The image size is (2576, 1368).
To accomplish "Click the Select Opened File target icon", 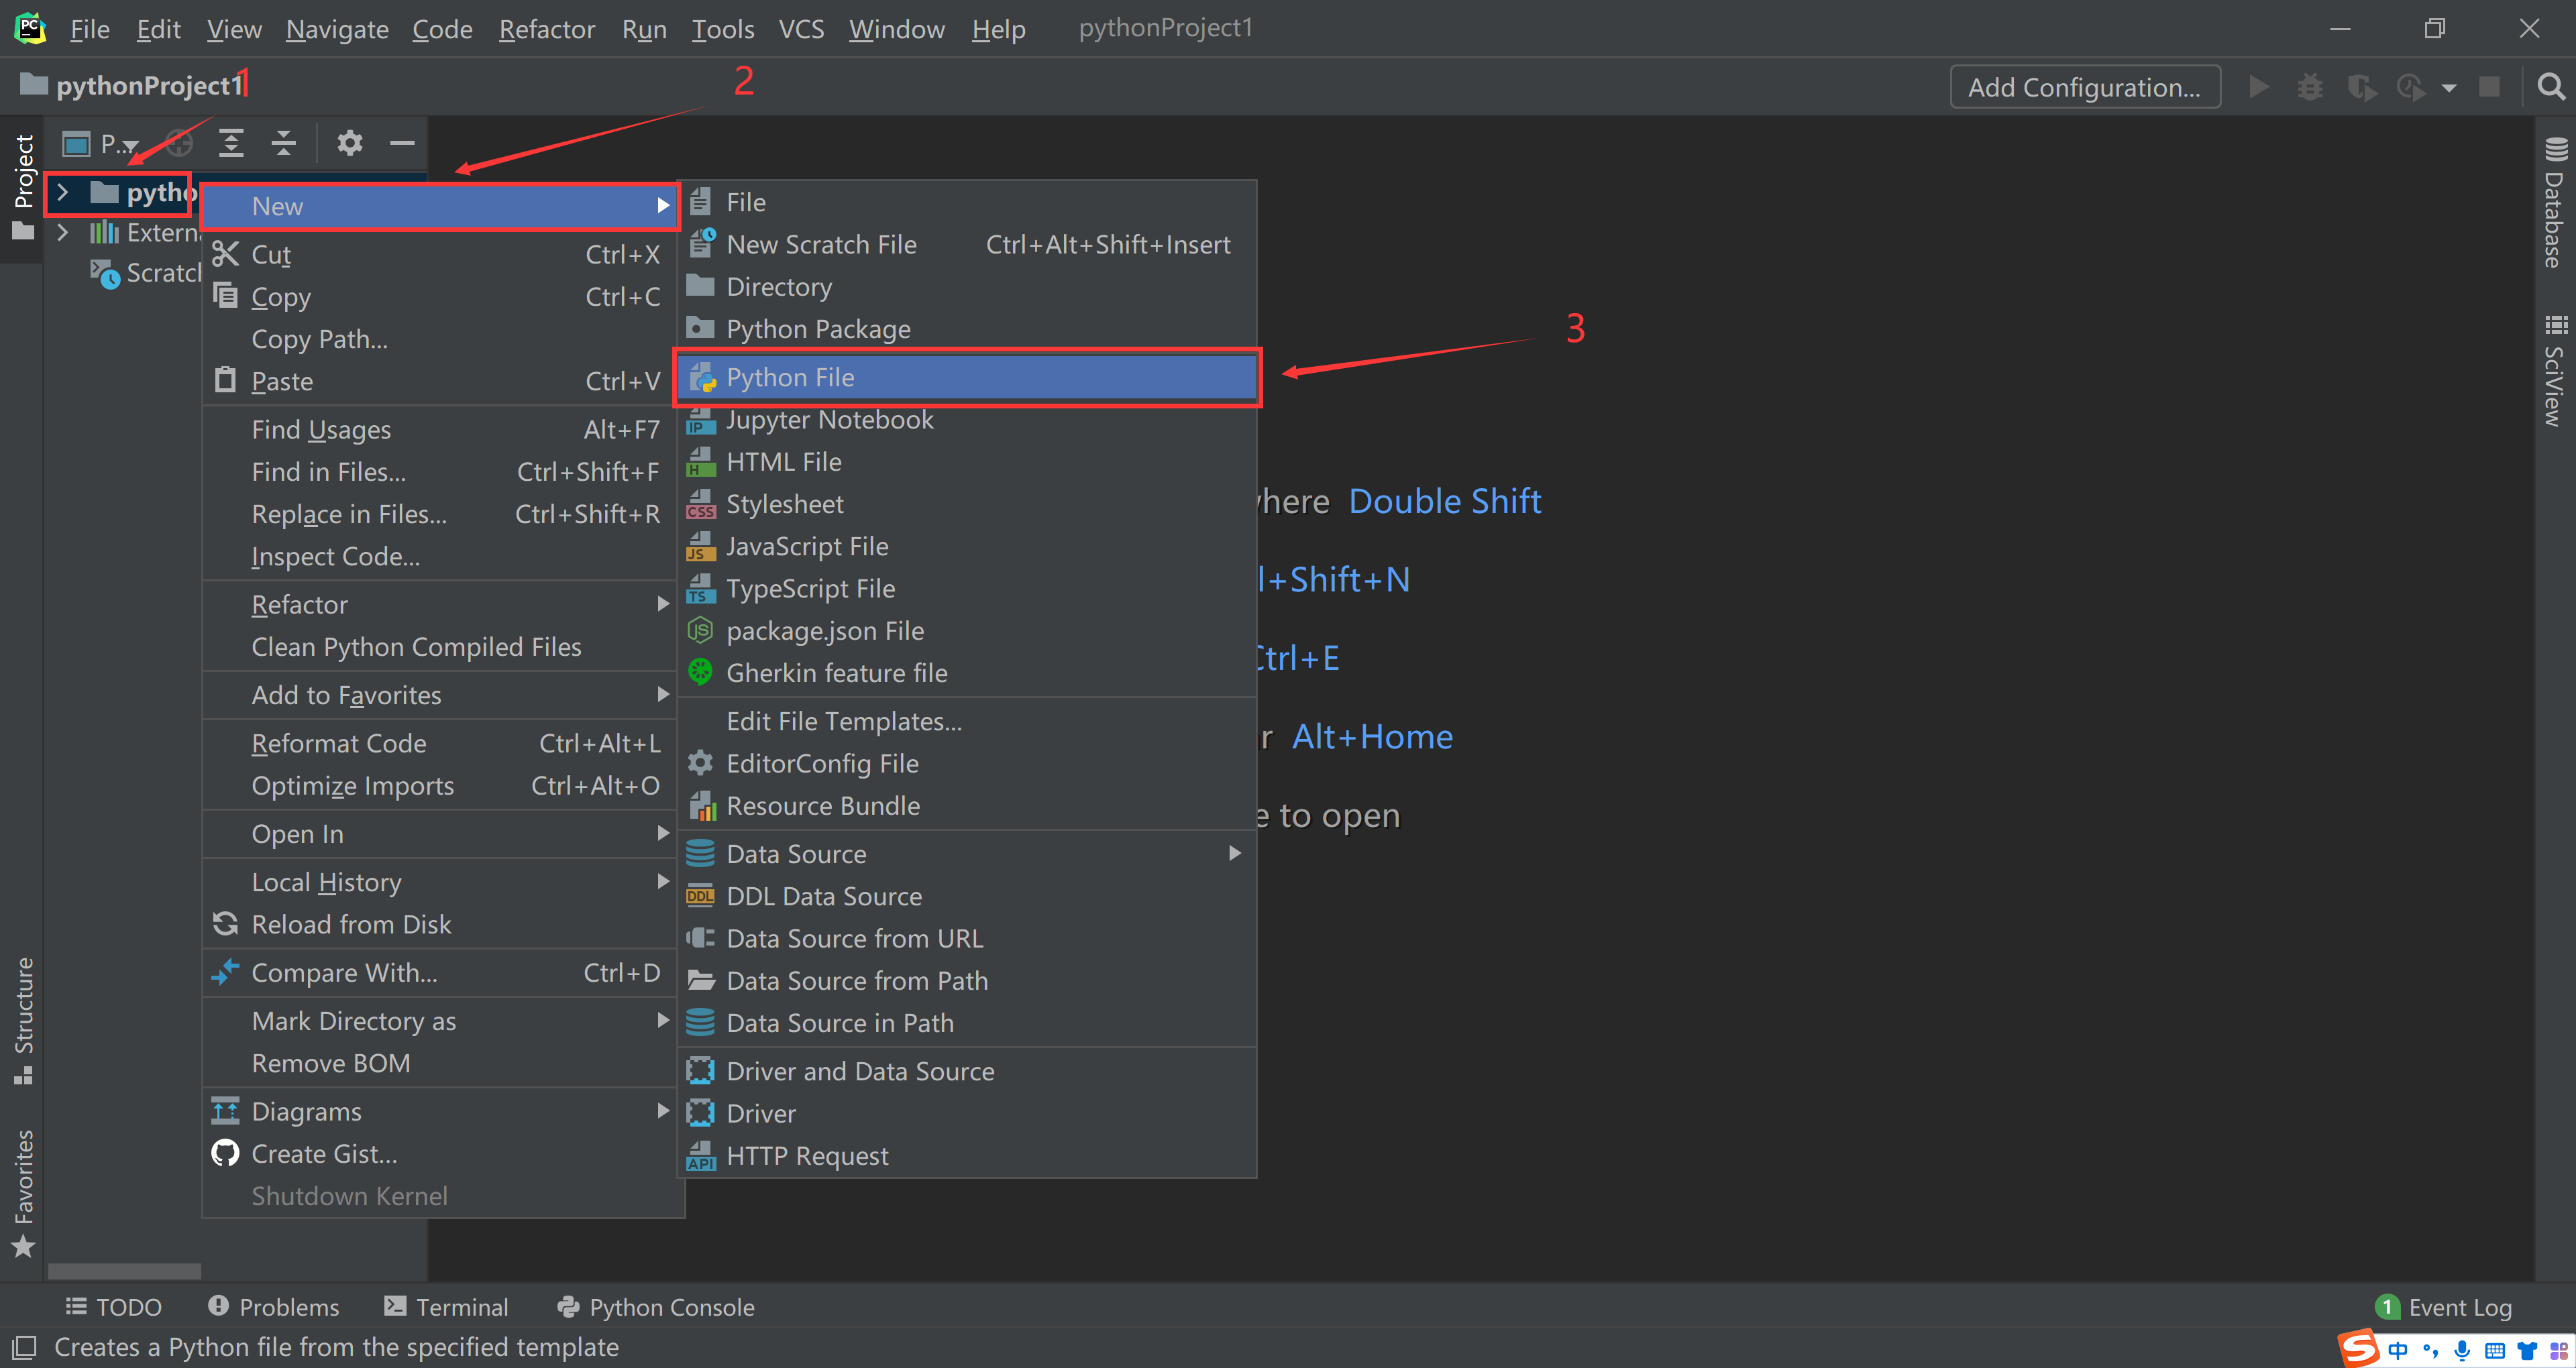I will click(179, 143).
